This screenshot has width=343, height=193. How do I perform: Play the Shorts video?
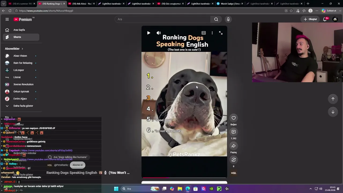[x=149, y=33]
